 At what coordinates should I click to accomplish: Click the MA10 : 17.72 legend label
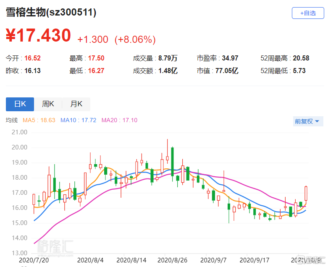79,120
